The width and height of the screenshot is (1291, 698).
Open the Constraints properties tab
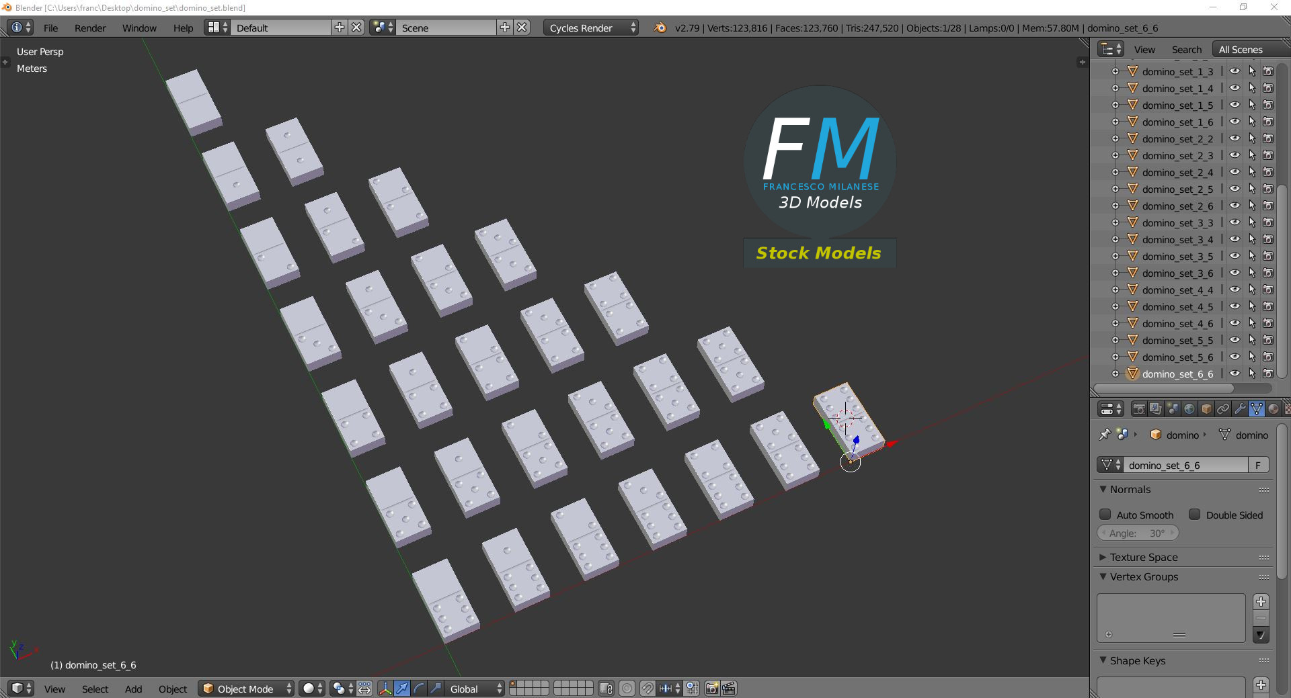pyautogui.click(x=1224, y=409)
